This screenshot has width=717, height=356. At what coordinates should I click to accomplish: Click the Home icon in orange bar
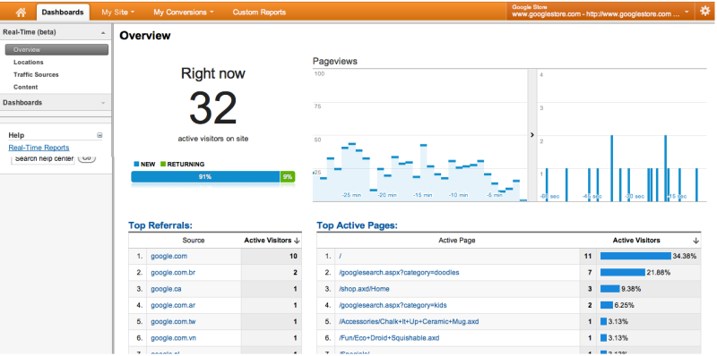click(x=21, y=13)
